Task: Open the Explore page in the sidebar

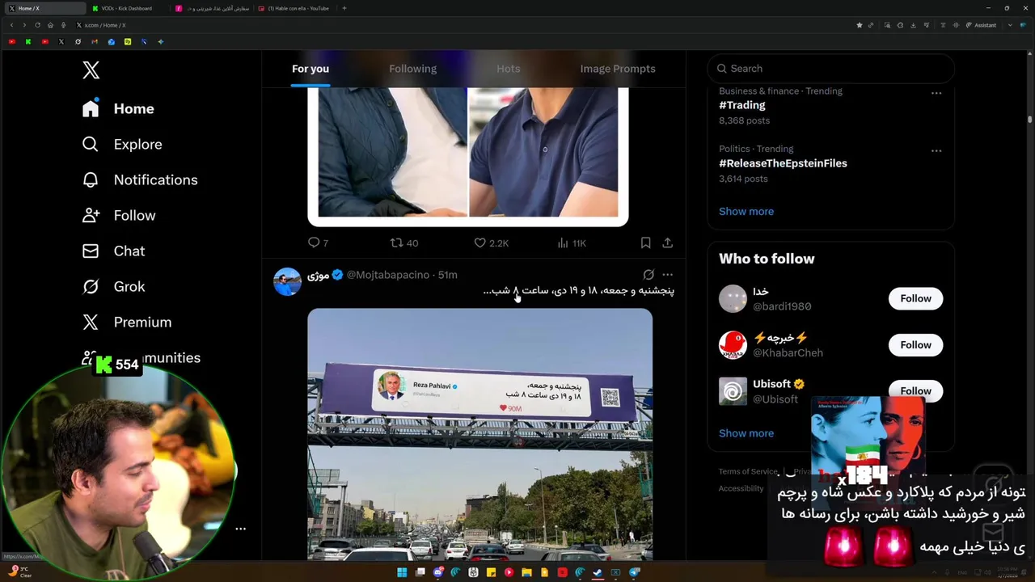Action: click(x=122, y=144)
